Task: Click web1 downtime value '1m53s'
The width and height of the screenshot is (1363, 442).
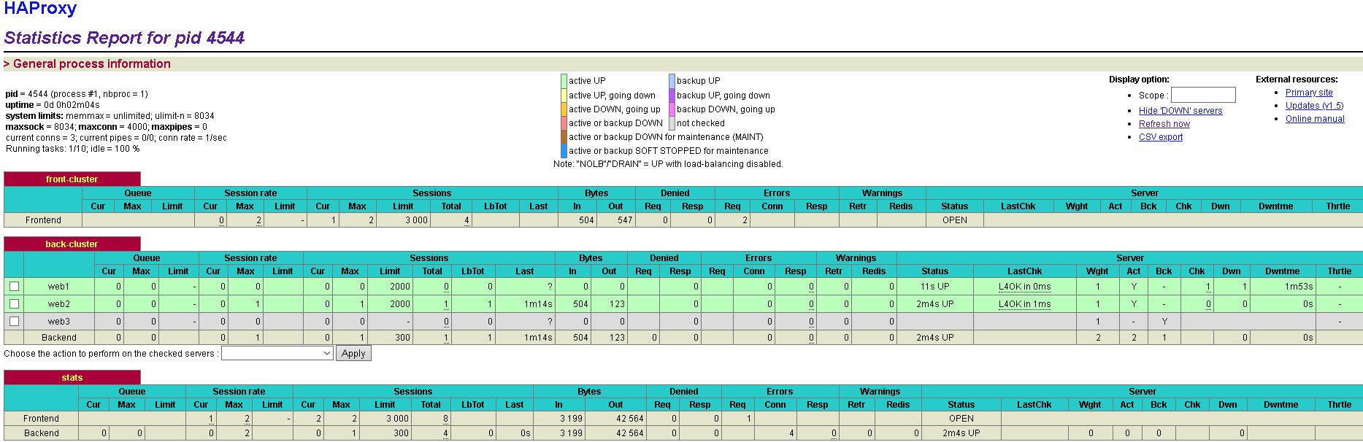Action: (x=1299, y=287)
